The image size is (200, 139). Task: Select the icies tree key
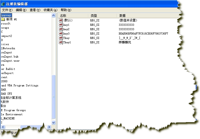[5, 44]
